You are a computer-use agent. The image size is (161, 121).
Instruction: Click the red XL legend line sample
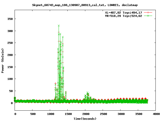(148, 13)
